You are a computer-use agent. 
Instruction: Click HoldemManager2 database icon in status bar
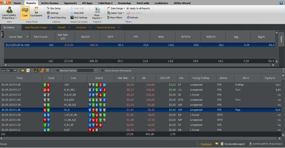tap(232, 144)
